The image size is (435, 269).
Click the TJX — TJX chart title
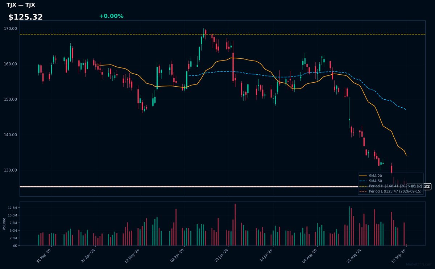coord(21,5)
